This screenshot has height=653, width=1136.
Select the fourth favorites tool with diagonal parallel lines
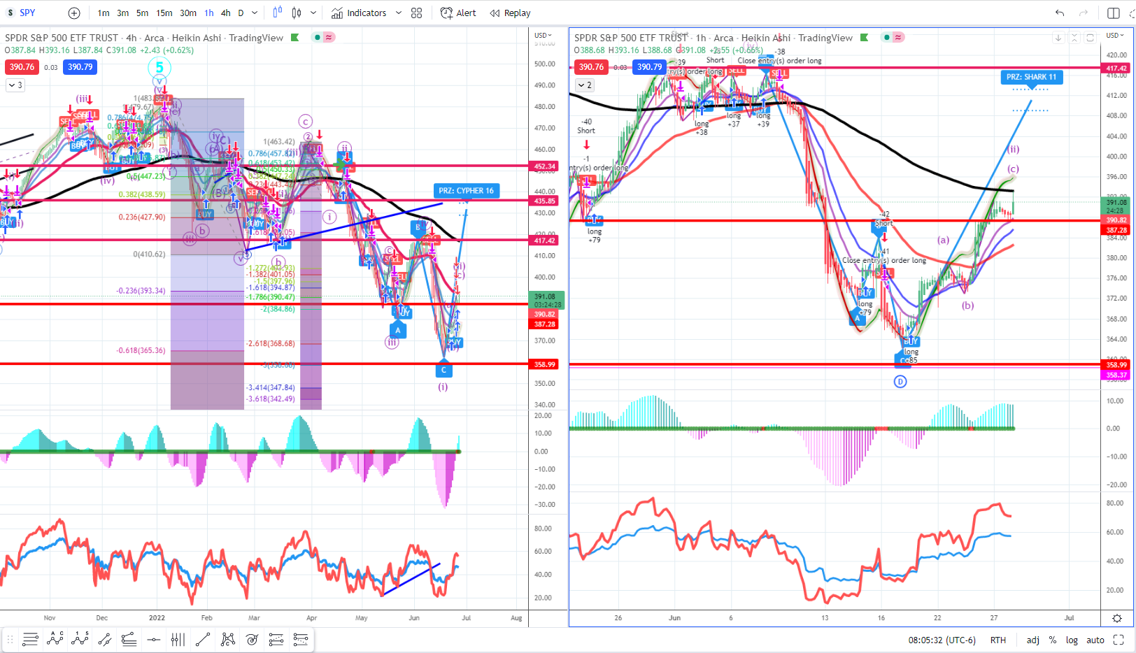105,639
